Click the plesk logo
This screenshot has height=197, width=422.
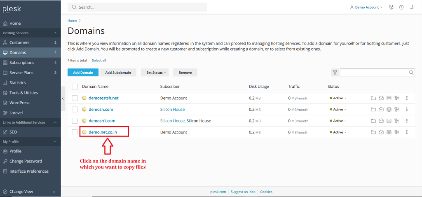pyautogui.click(x=12, y=9)
